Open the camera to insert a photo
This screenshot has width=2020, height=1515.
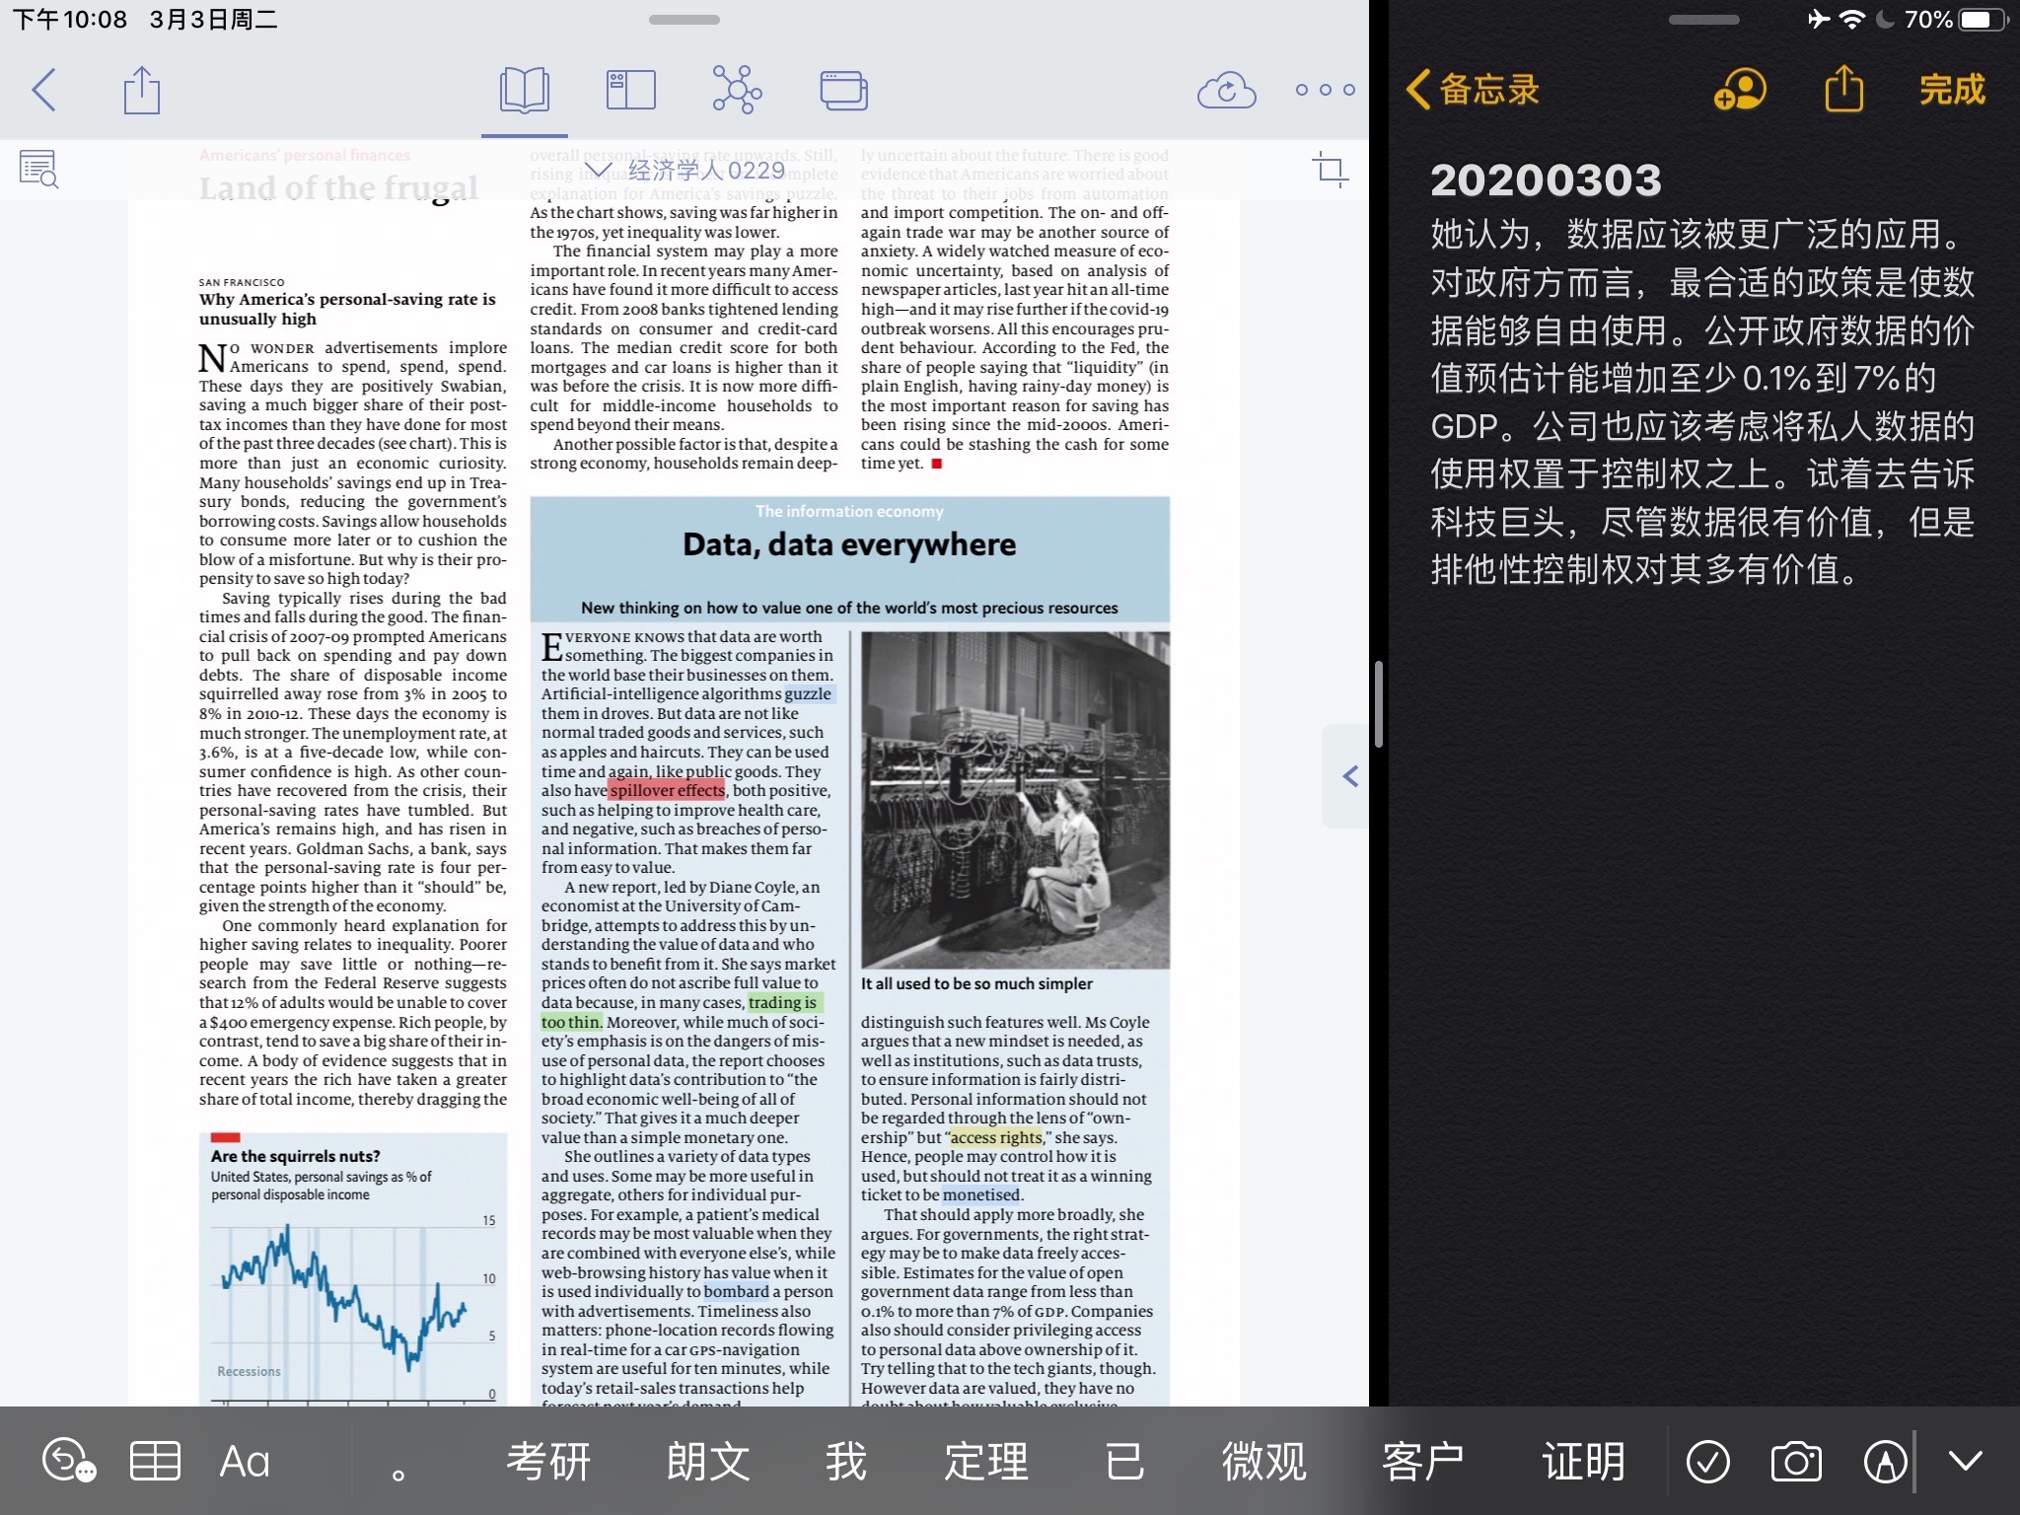[1796, 1461]
